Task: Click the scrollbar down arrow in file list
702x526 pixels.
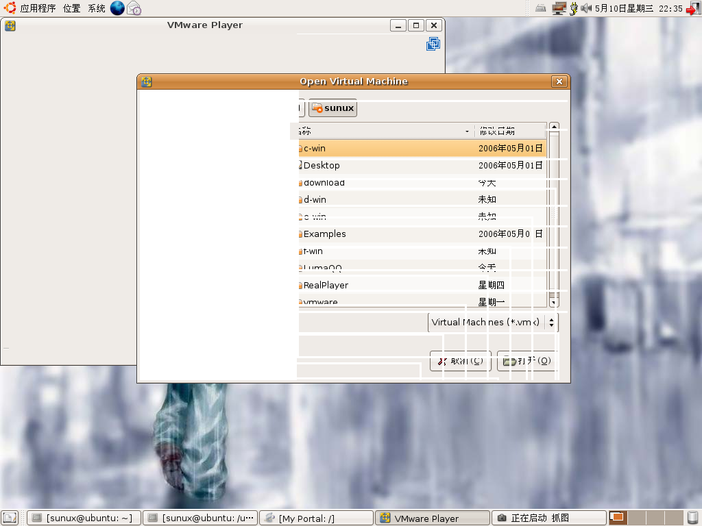Action: (x=554, y=302)
